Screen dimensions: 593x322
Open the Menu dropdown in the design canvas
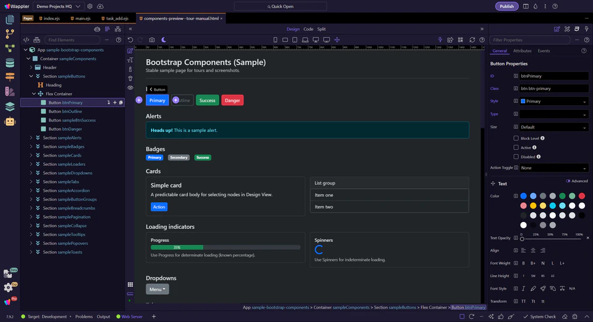(158, 289)
